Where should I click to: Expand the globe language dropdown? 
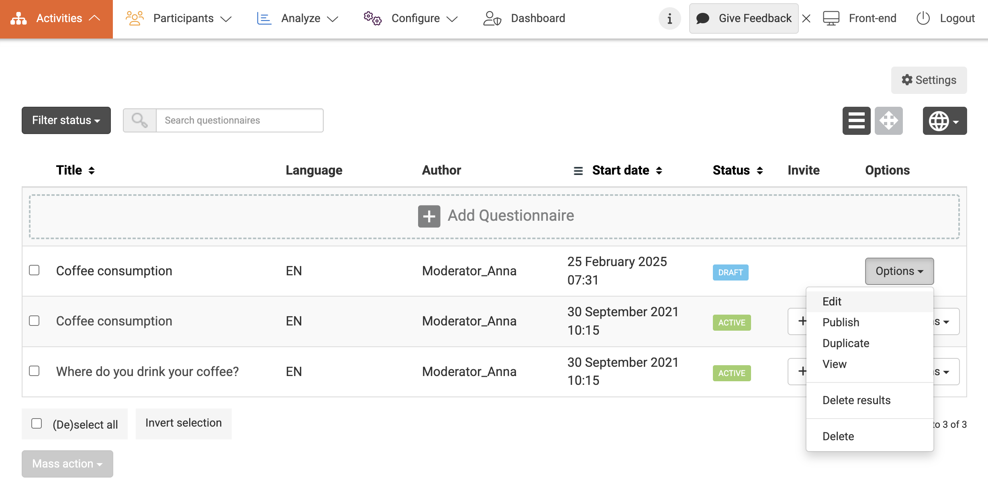point(944,121)
